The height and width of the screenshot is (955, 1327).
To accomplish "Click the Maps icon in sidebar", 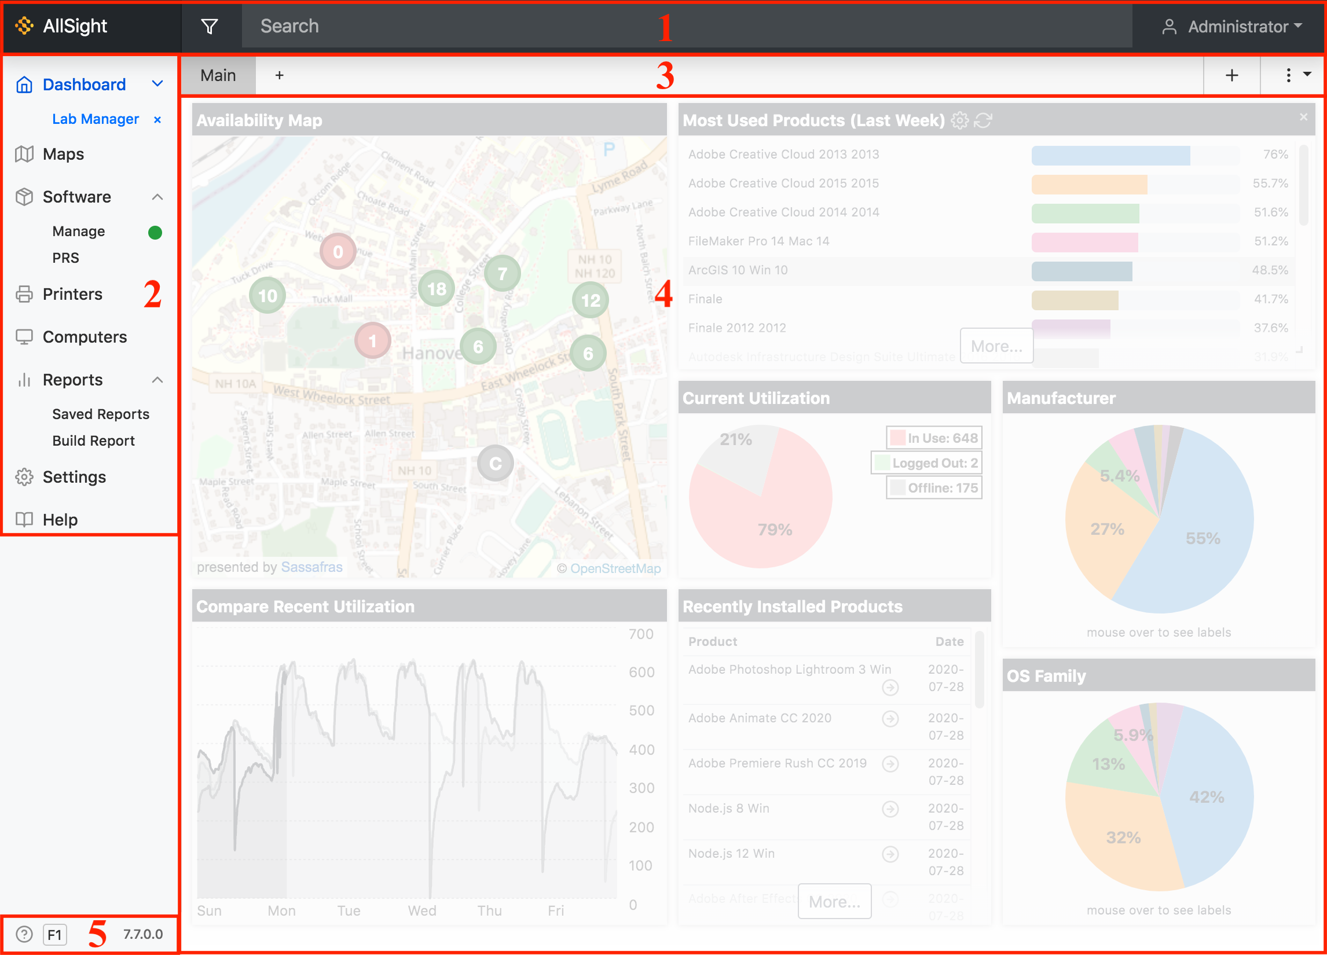I will [x=24, y=154].
